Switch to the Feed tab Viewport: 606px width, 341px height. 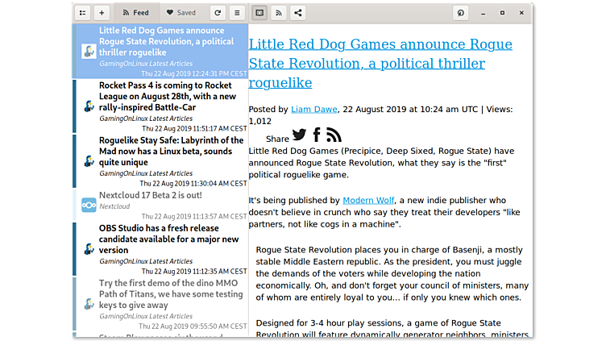(x=135, y=13)
